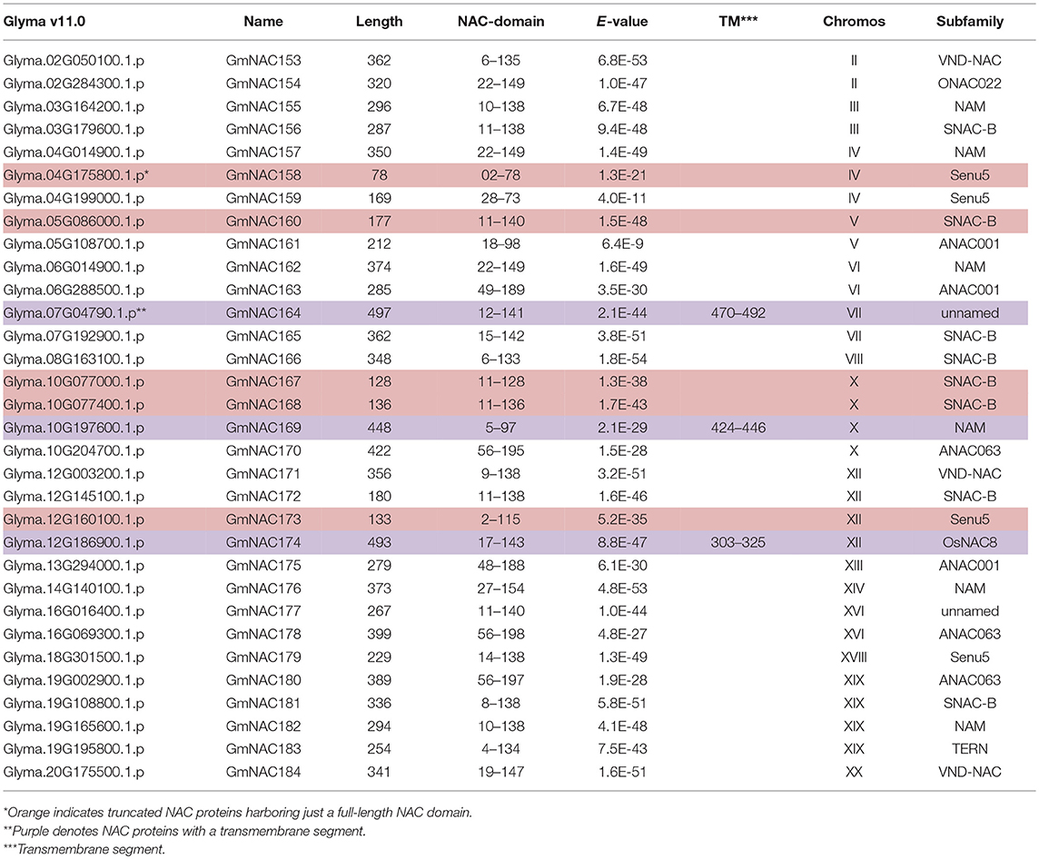Screen dimensions: 1039x859
Task: Click the 'TM***' column header
Action: point(738,21)
